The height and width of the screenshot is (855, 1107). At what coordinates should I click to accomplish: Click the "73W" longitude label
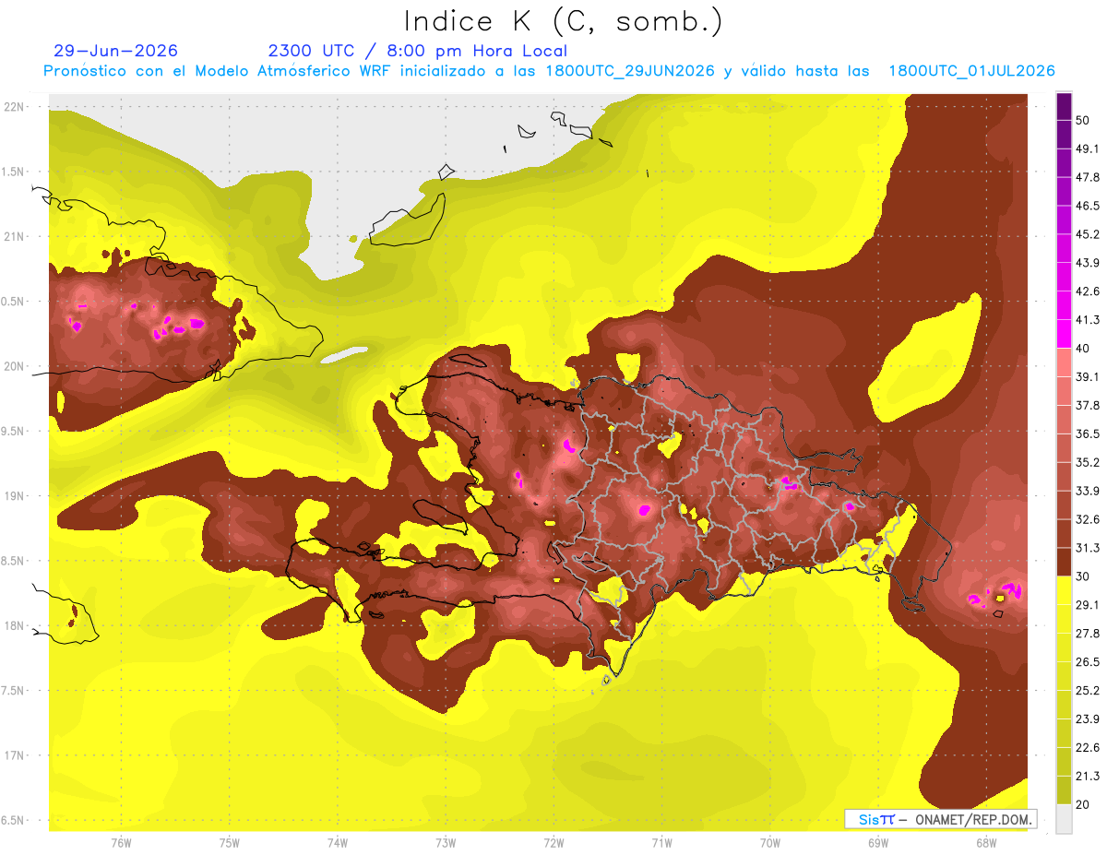[x=445, y=842]
